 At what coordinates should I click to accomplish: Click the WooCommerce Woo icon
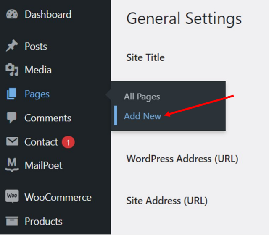pos(12,196)
